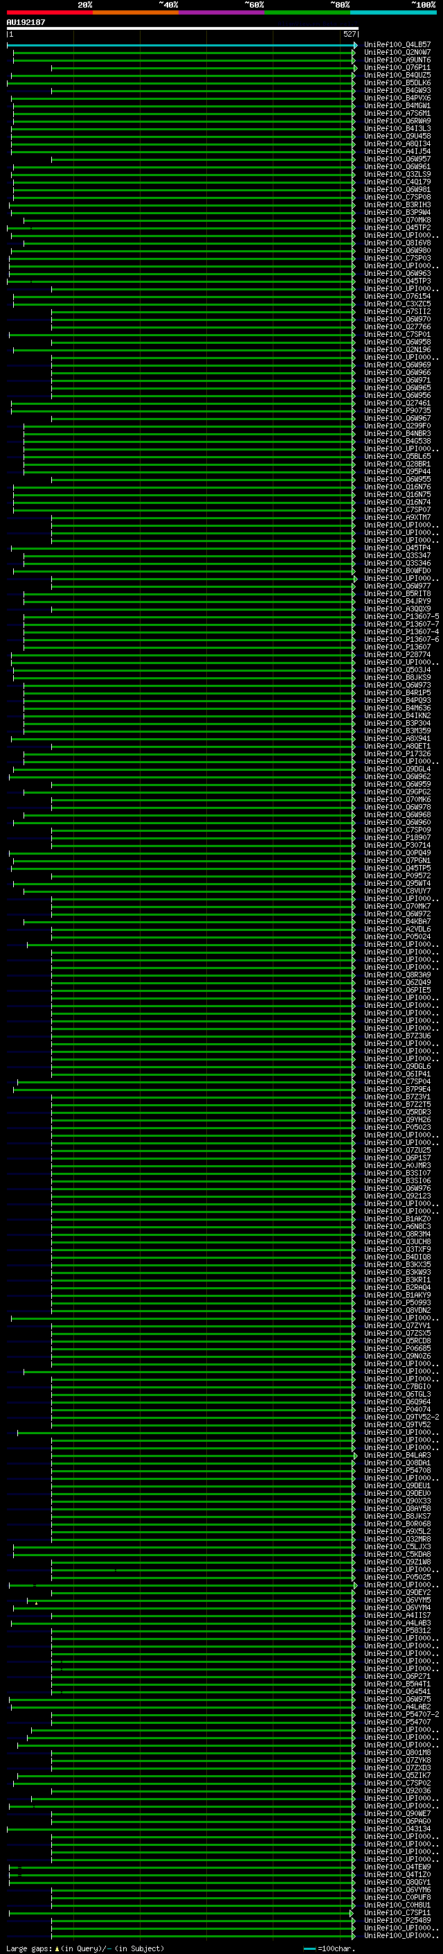Select the UniRef100_B4G538 label
This screenshot has width=443, height=1954.
coord(397,441)
